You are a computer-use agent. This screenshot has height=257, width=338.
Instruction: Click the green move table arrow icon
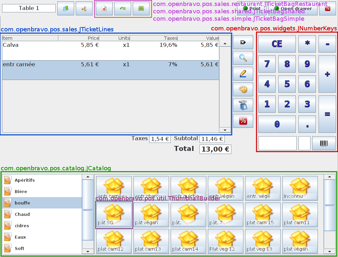[x=123, y=8]
